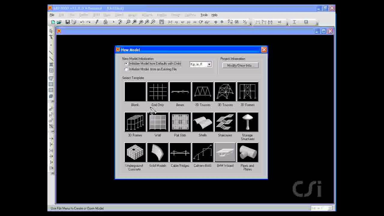Choose the 3D Frames template
384x216 pixels.
coord(135,122)
